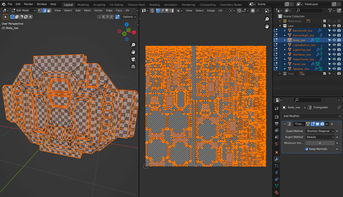
Task: Open the Options popover in viewport header
Action: click(x=129, y=17)
